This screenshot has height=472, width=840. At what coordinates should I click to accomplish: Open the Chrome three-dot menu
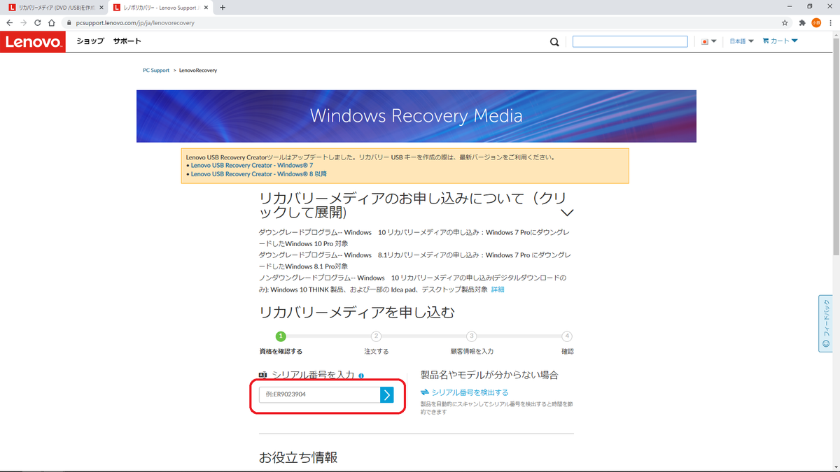pos(830,22)
